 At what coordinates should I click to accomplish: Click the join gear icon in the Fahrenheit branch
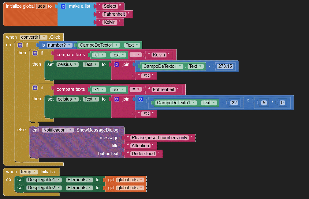click(117, 99)
